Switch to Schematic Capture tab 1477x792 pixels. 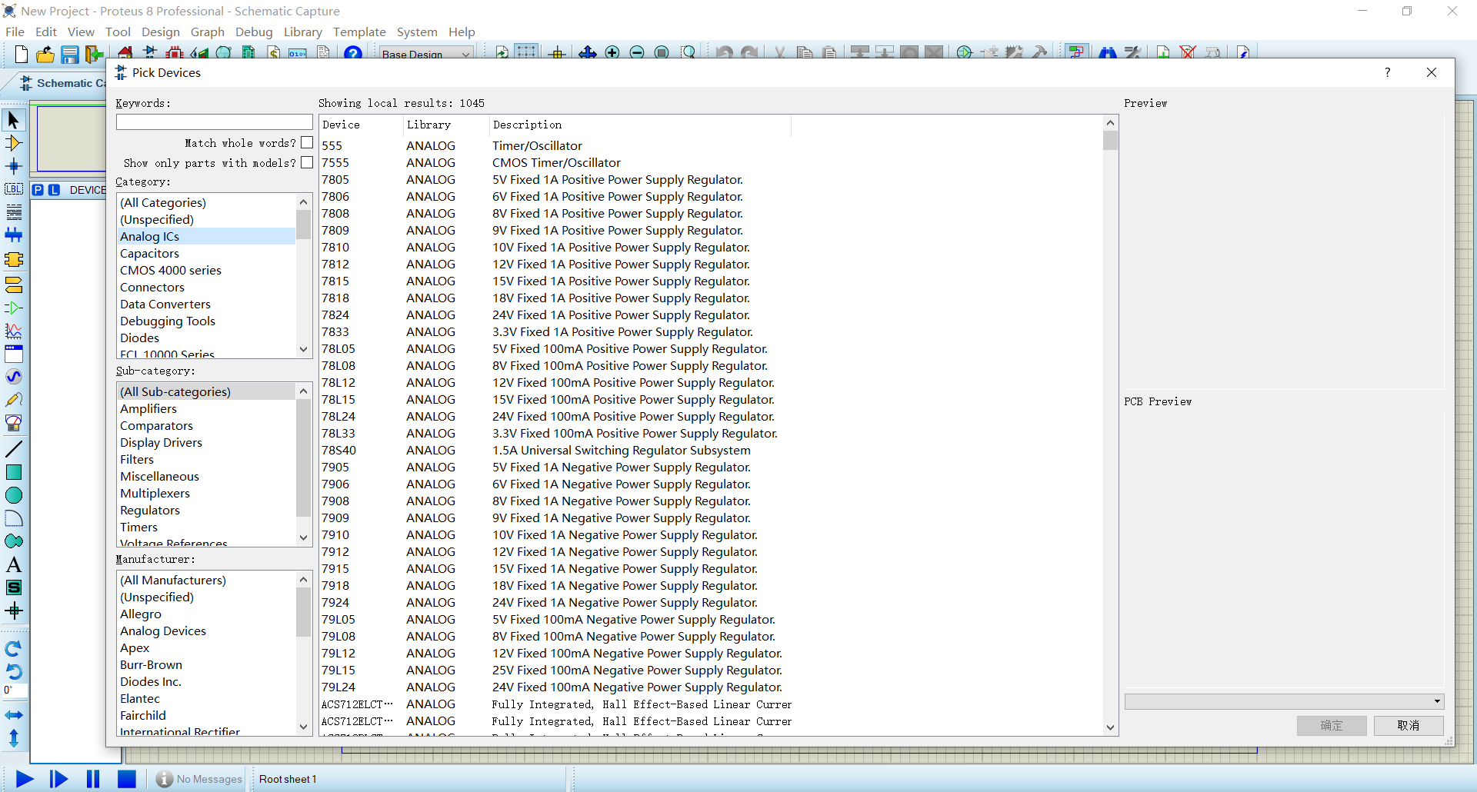(62, 83)
